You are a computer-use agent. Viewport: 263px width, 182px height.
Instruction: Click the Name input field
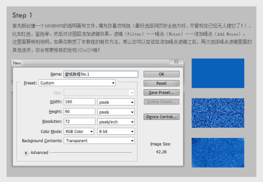point(101,74)
